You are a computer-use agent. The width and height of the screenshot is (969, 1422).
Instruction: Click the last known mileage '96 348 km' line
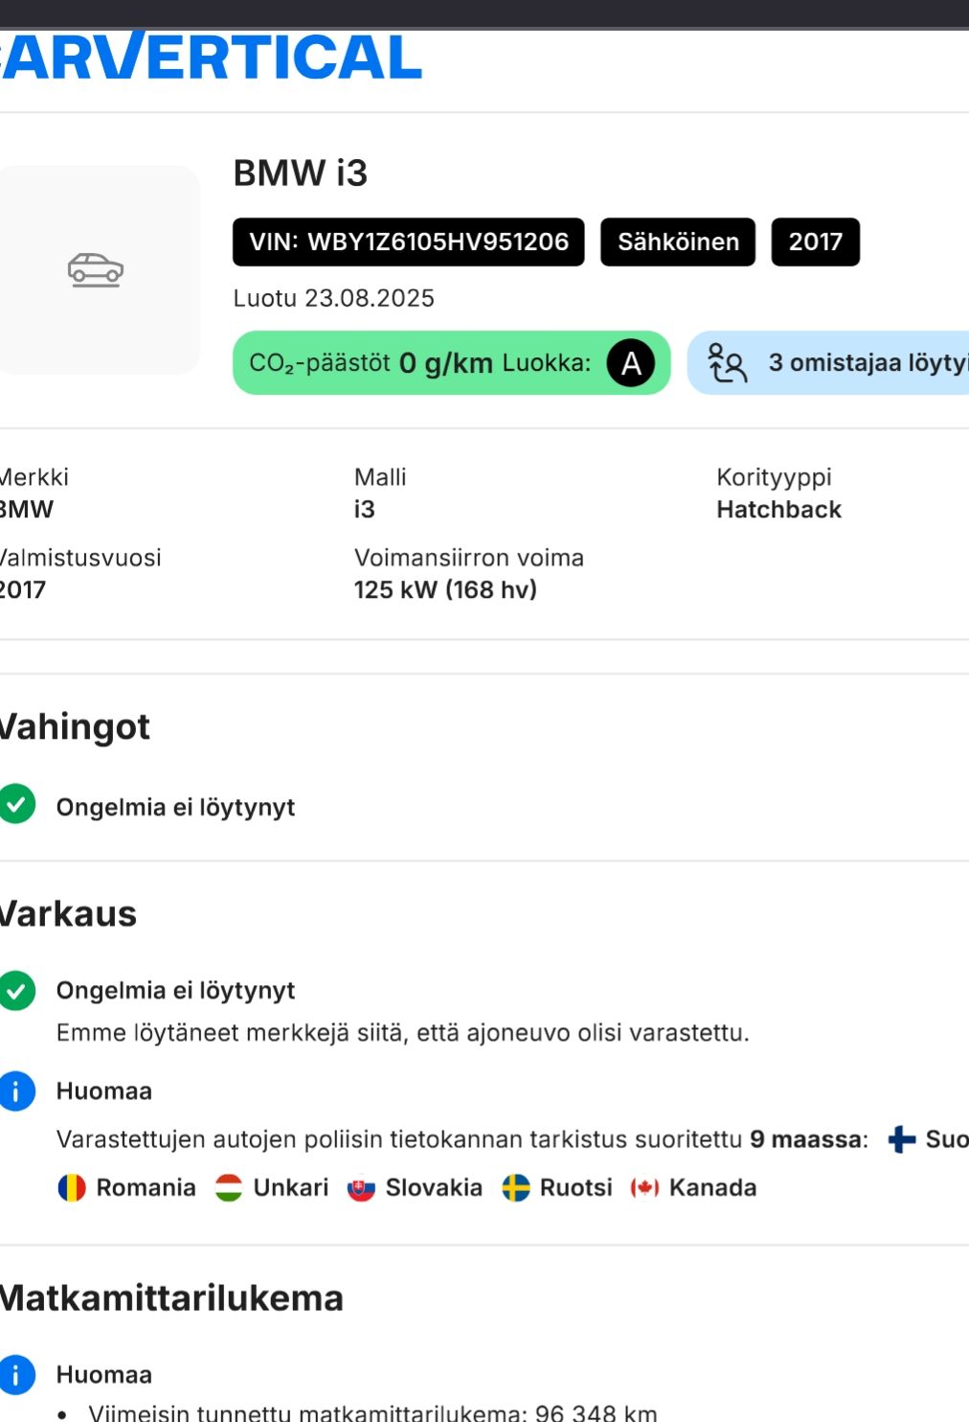coord(373,1412)
